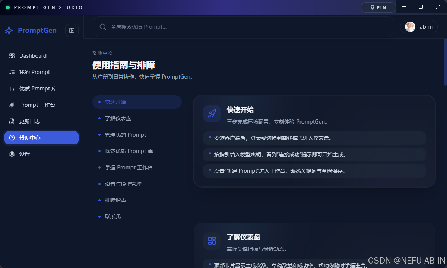
Task: Jump to 了解仪表盘 section
Action: (x=137, y=118)
